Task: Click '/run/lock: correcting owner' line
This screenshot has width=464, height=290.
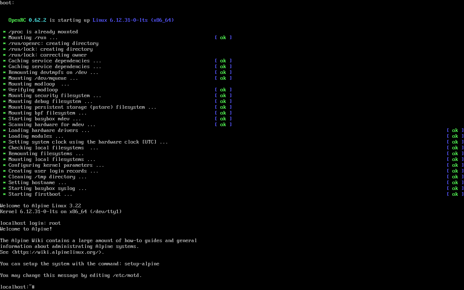Action: click(48, 55)
